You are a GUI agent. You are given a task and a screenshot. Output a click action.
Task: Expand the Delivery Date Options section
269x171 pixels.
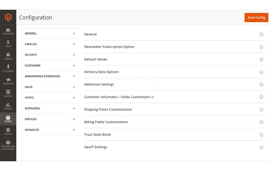pos(261,72)
